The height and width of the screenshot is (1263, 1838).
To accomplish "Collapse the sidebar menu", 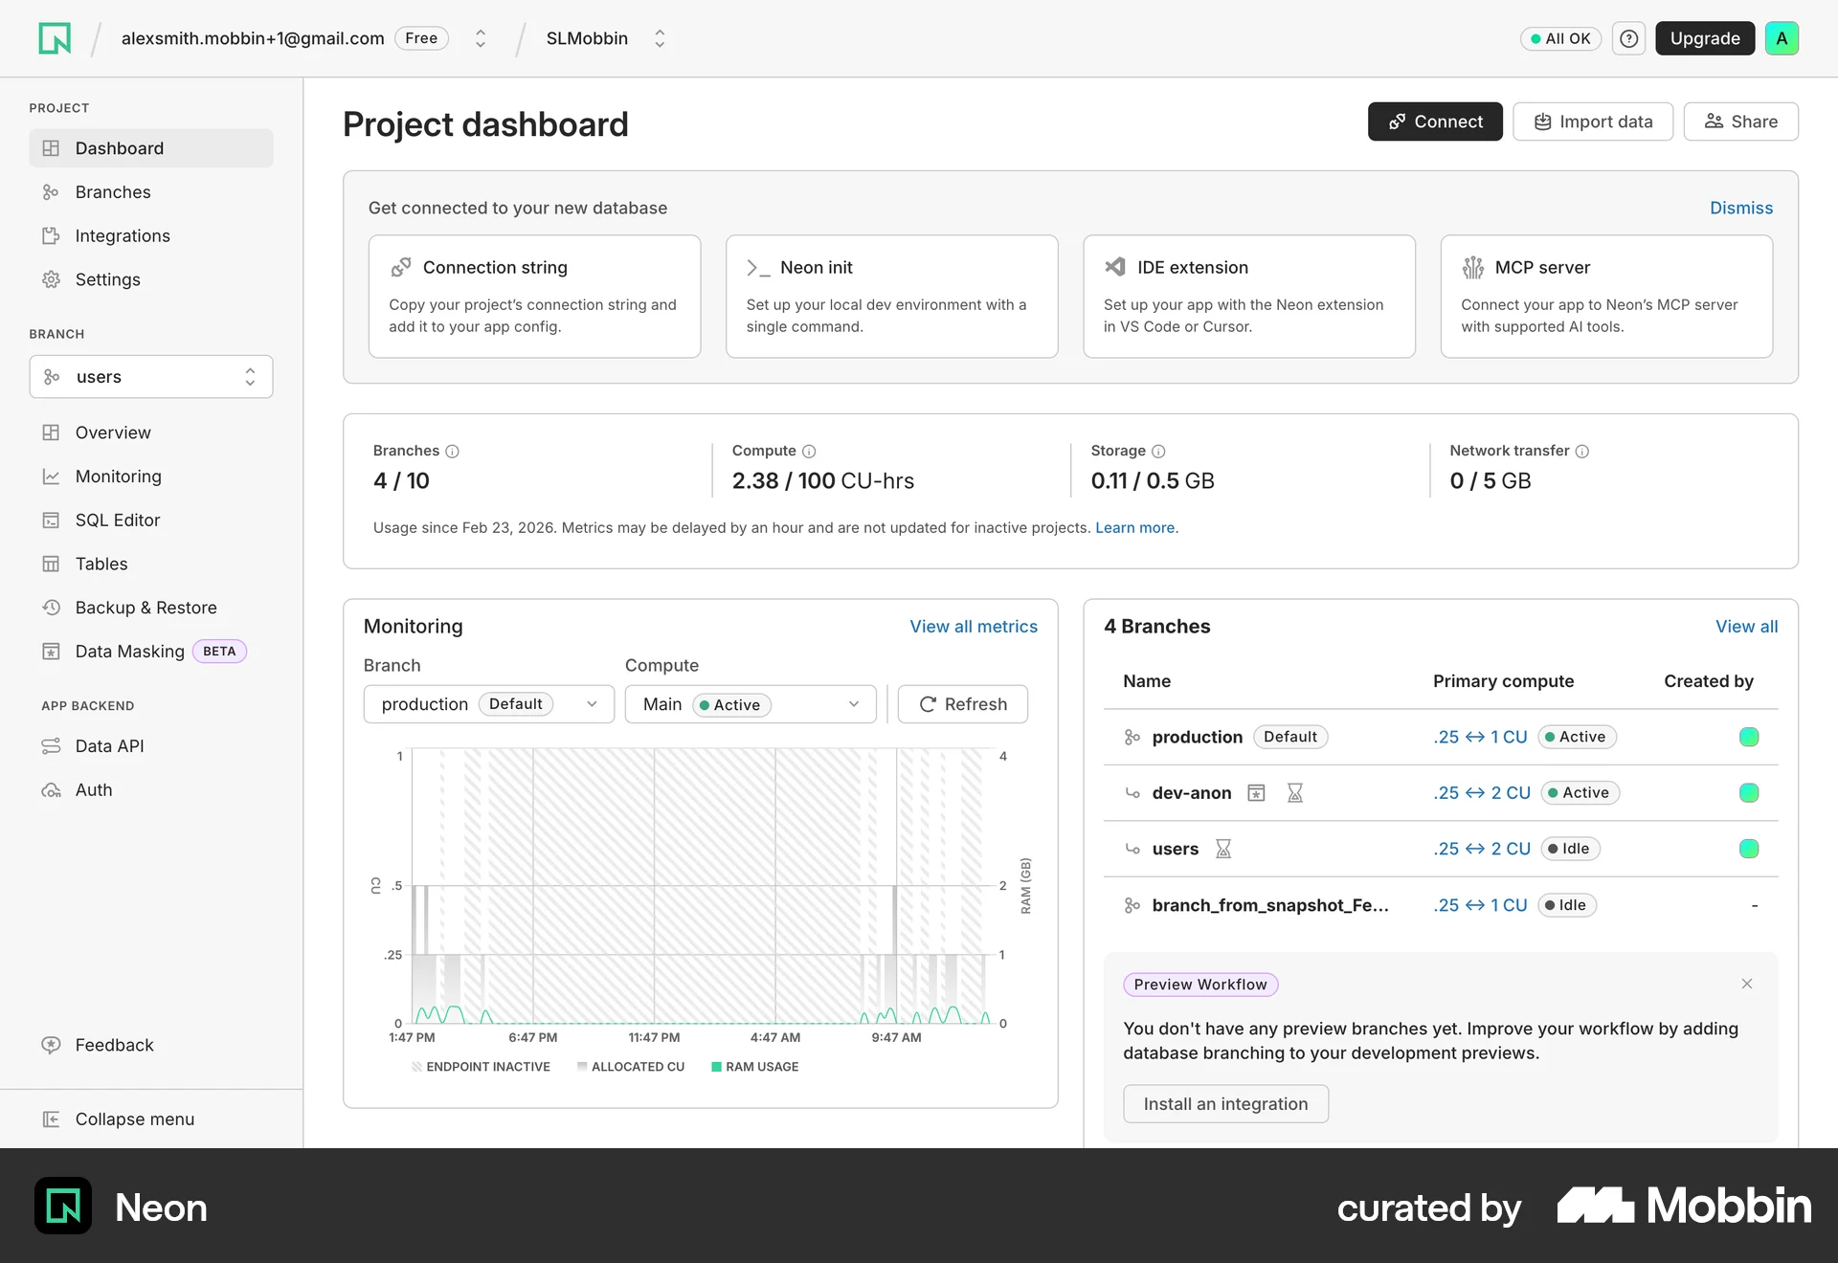I will pos(151,1119).
